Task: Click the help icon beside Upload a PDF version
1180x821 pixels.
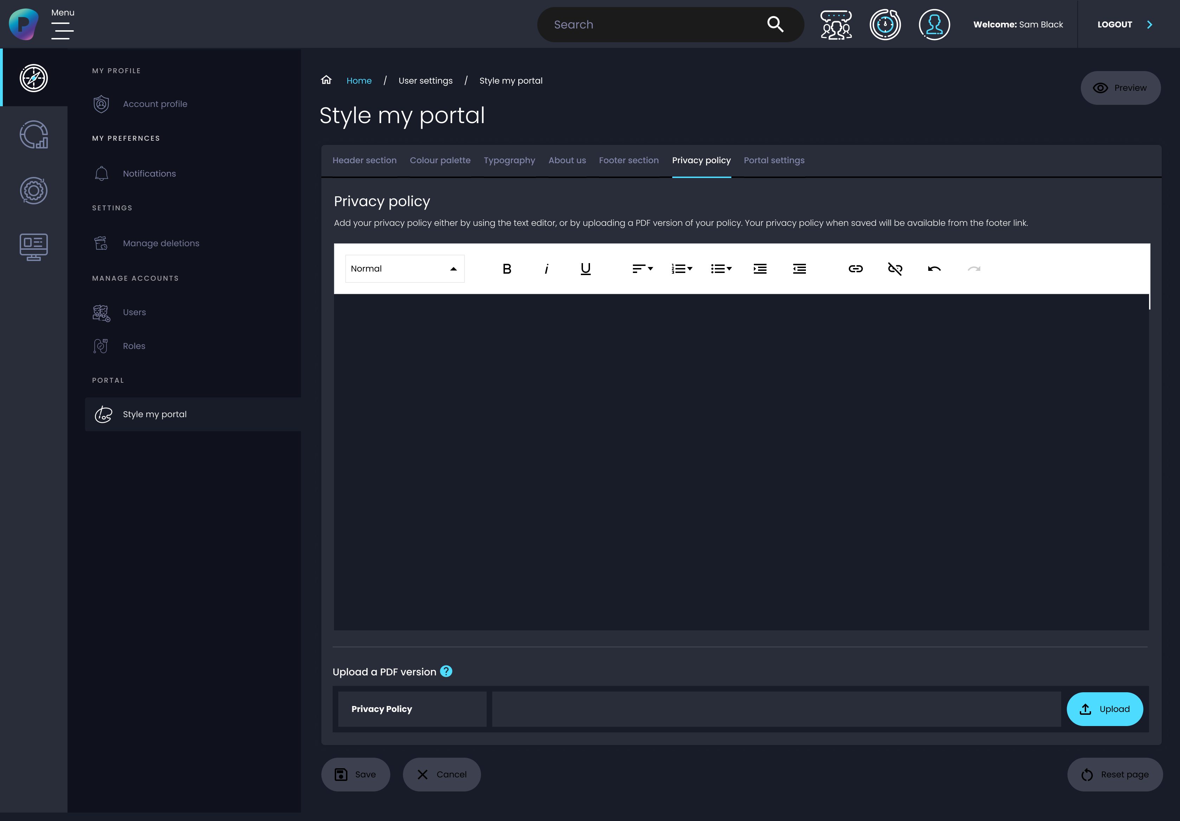Action: tap(446, 672)
